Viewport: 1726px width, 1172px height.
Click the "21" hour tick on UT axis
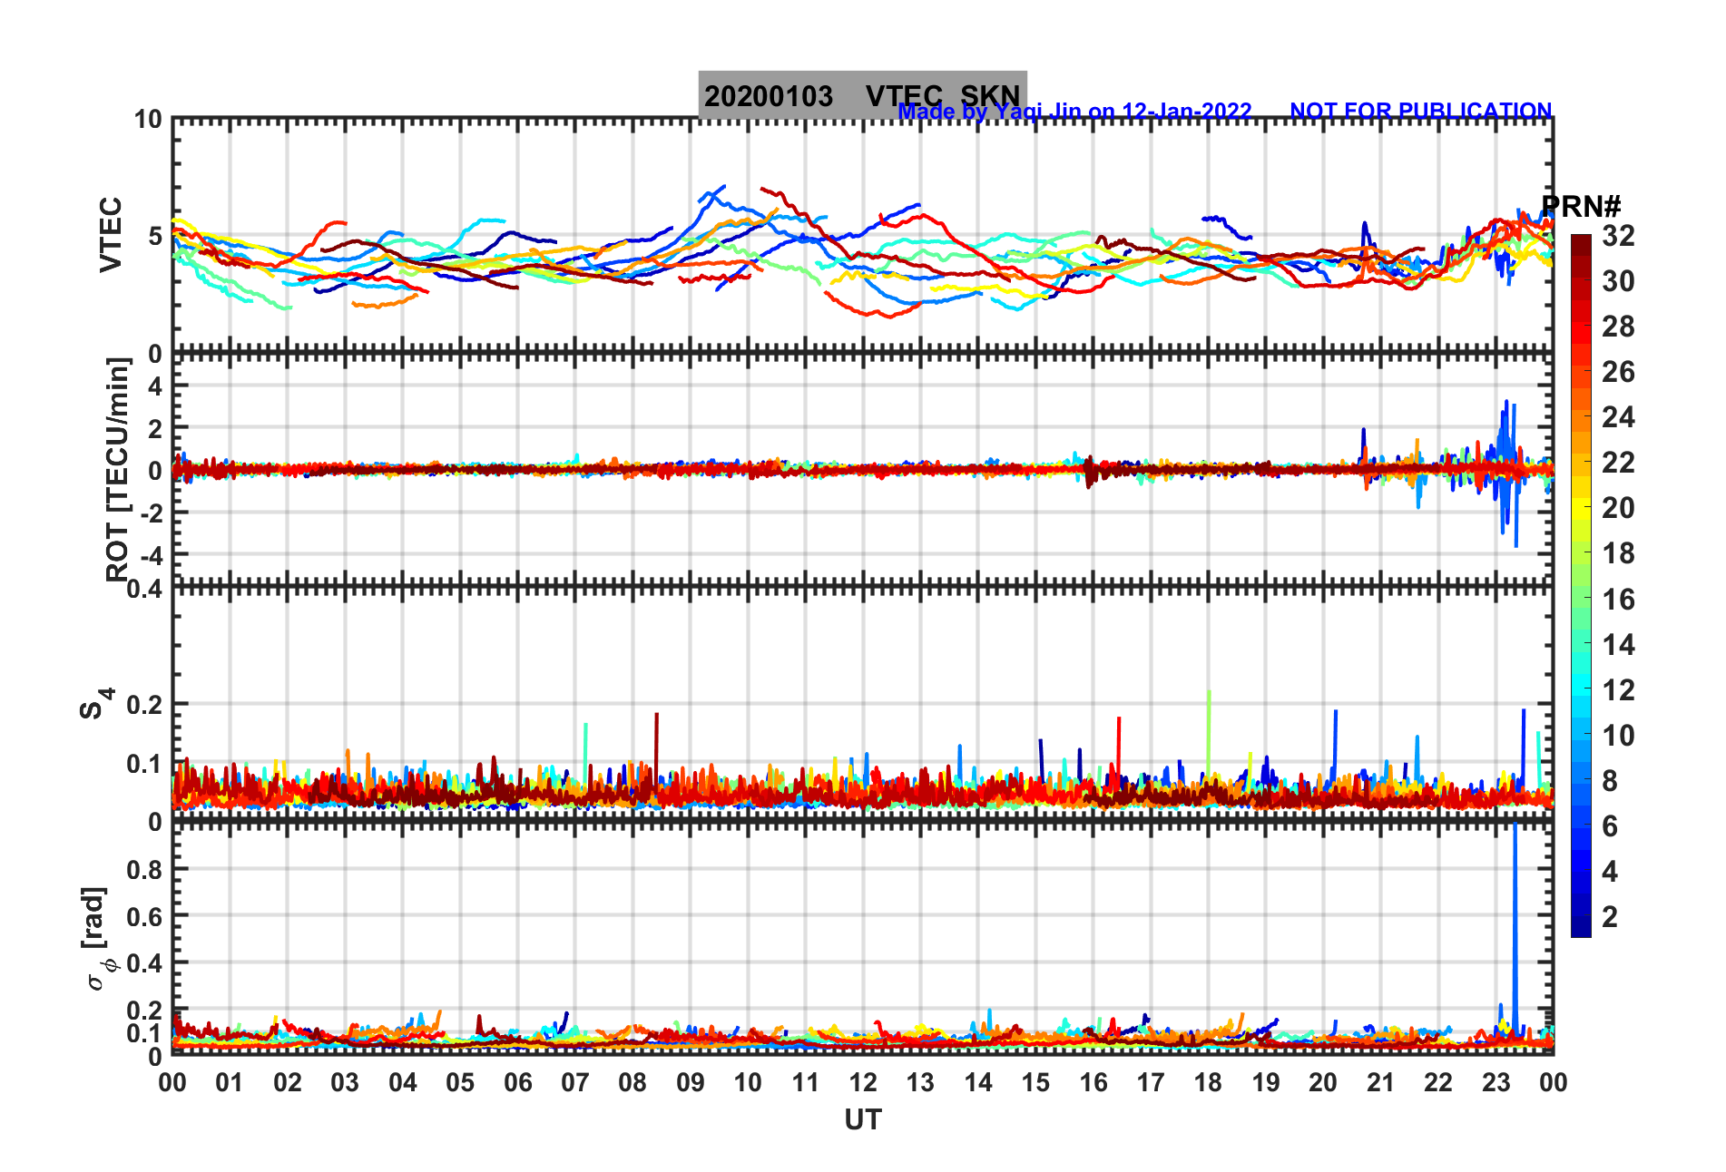[x=1380, y=1082]
